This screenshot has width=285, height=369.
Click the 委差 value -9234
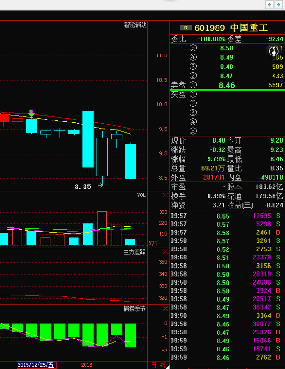pyautogui.click(x=275, y=39)
